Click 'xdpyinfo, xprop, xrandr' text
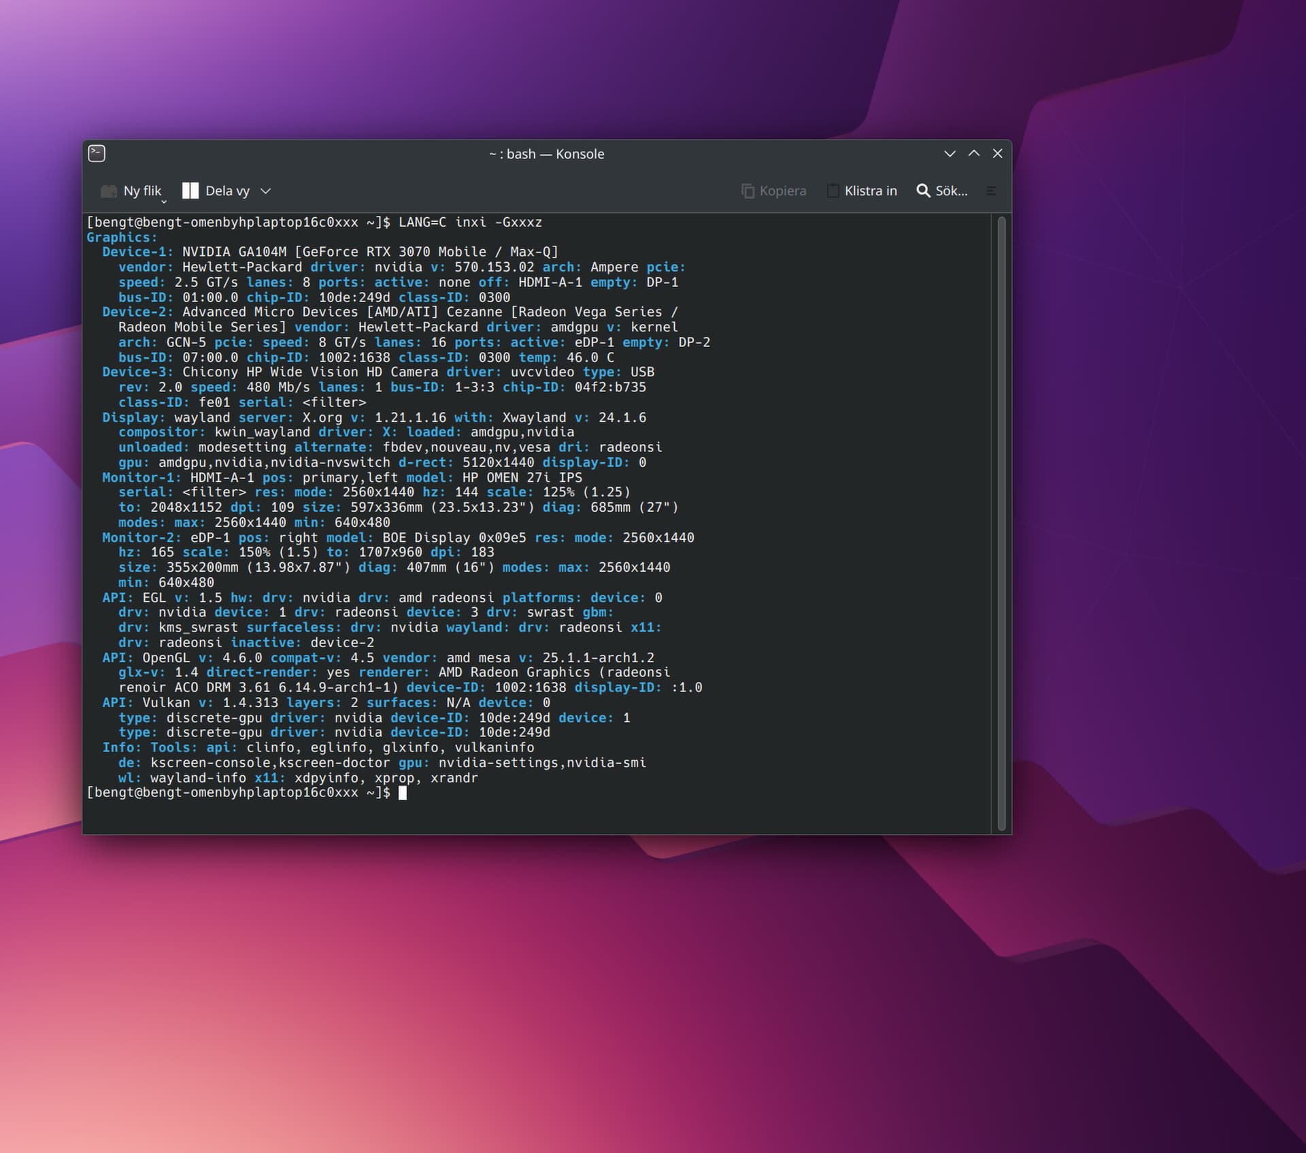The image size is (1306, 1153). click(x=386, y=778)
